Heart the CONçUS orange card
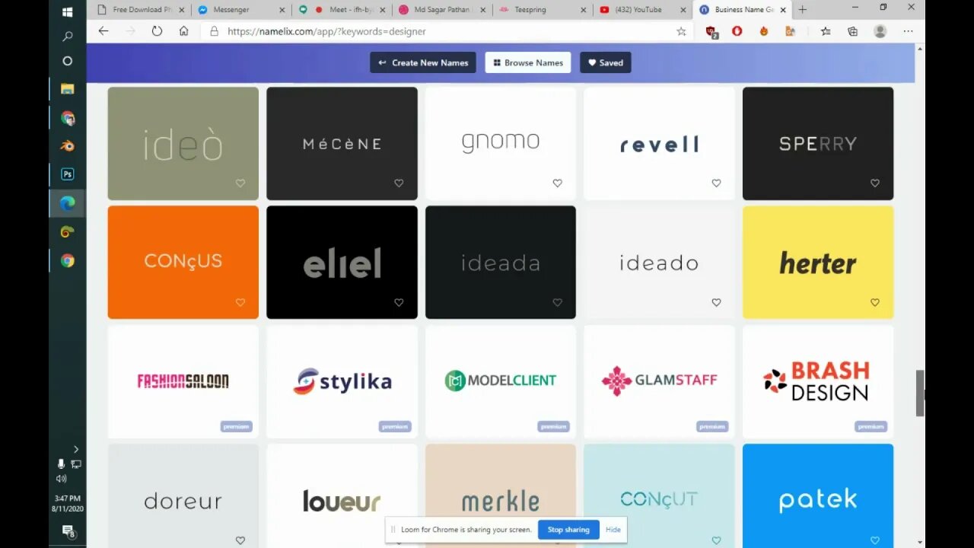Screen dimensions: 974x548 coord(240,302)
